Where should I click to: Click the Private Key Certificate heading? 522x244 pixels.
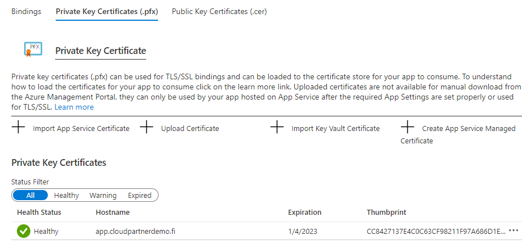101,51
